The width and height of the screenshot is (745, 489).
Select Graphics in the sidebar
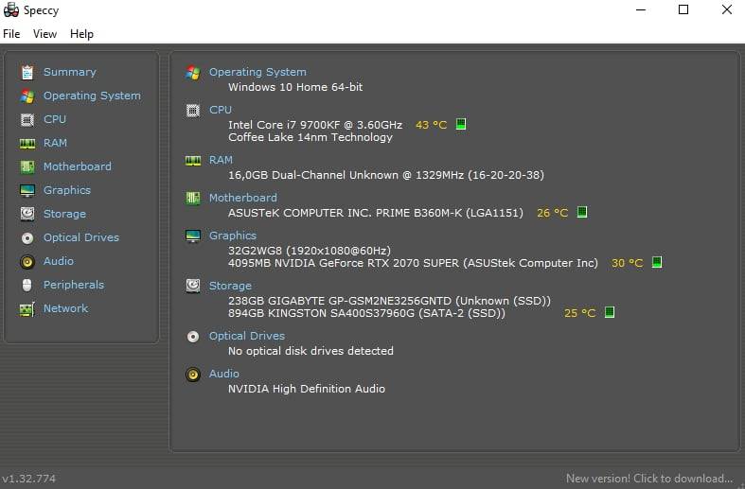coord(67,190)
